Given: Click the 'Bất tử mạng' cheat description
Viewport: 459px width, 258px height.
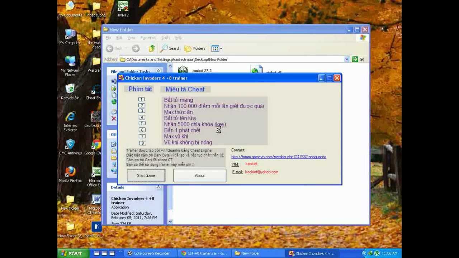Looking at the screenshot, I should [x=179, y=100].
